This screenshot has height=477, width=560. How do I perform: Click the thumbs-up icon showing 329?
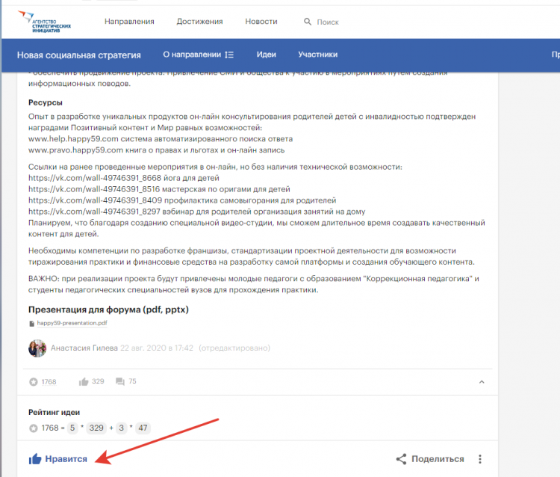84,382
